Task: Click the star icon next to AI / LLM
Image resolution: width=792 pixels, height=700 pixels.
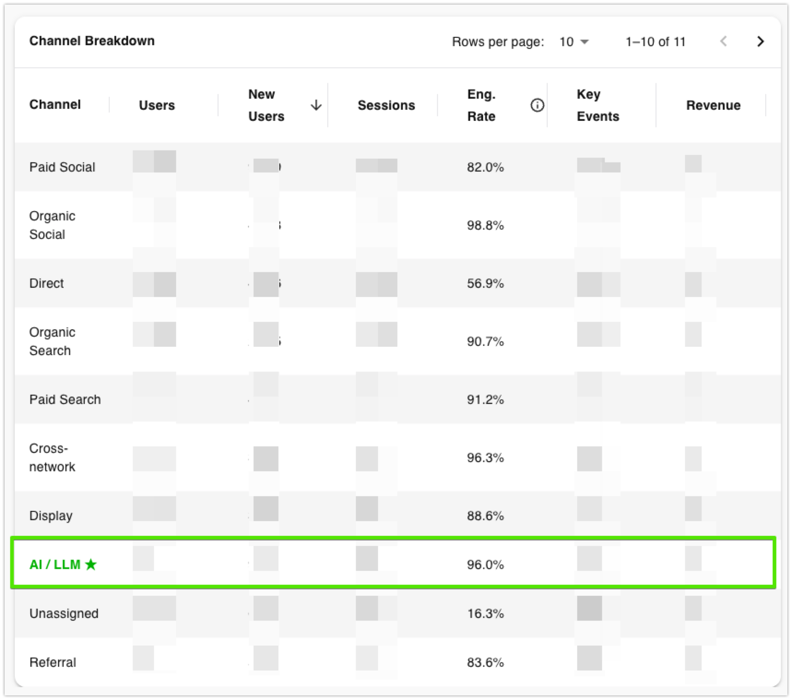Action: click(92, 564)
